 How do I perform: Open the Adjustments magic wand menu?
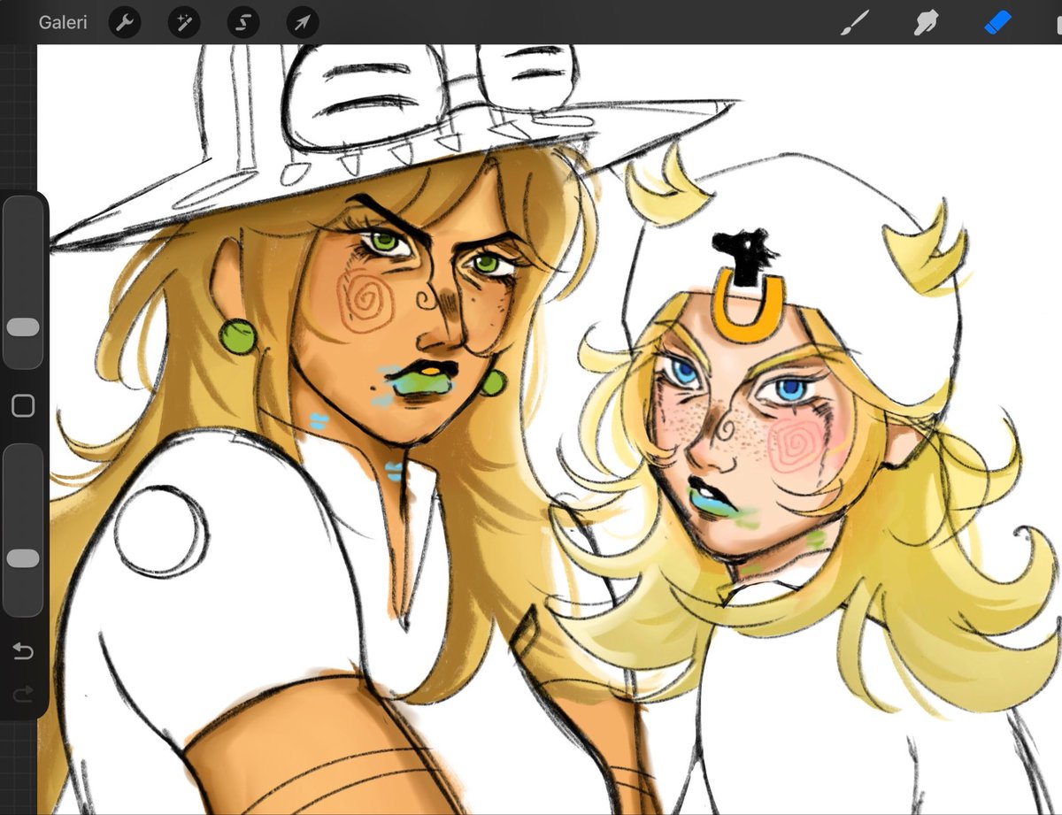pos(184,22)
